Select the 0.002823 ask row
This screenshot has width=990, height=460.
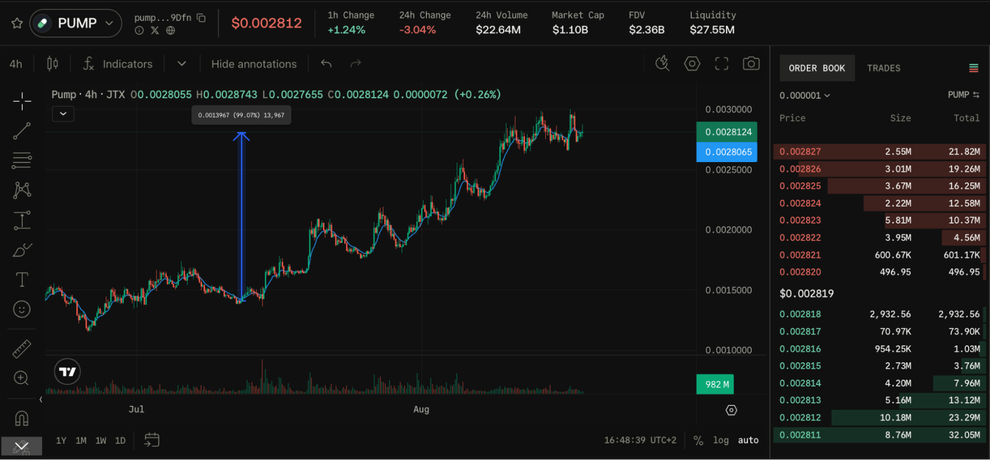point(880,220)
